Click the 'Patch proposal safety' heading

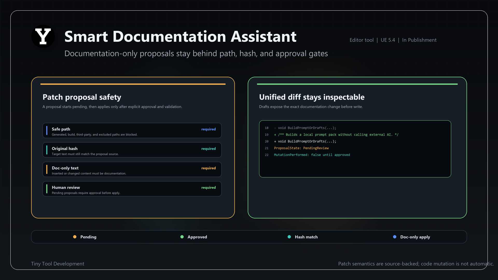[x=82, y=97]
